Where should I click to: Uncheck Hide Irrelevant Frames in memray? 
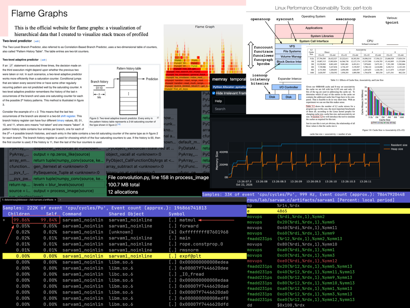coord(214,93)
